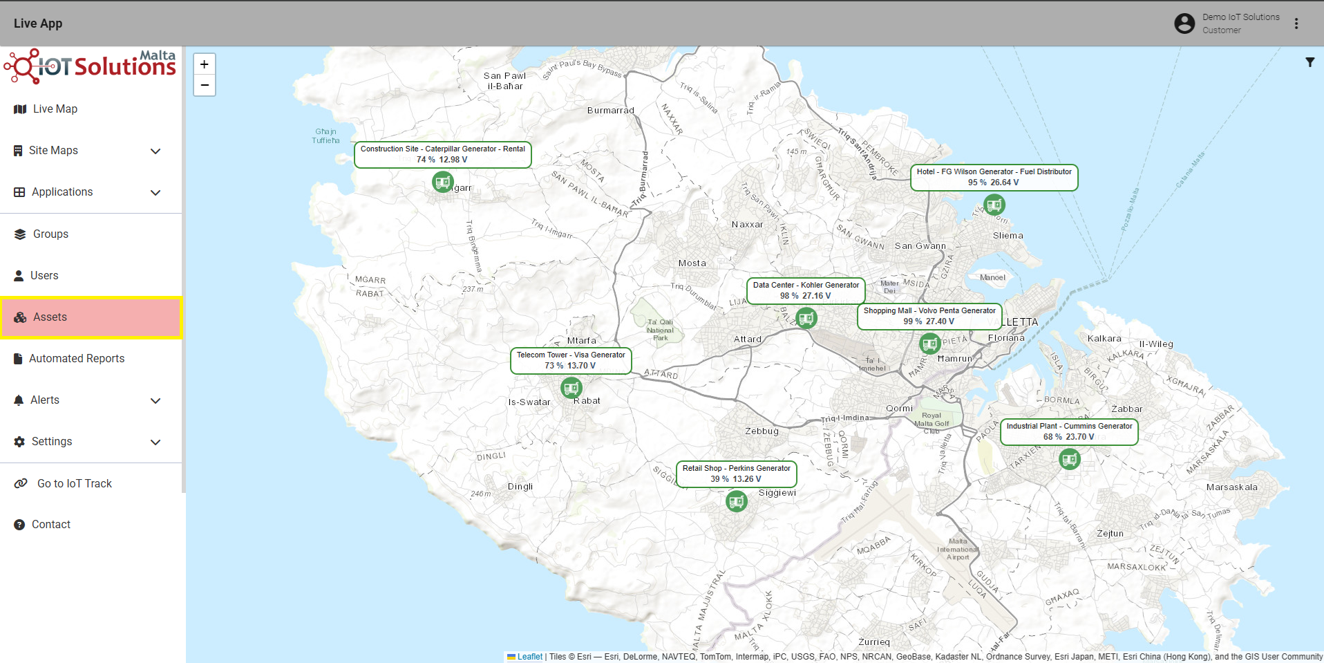Open the Leaflet attribution link
1324x663 pixels.
coord(530,657)
